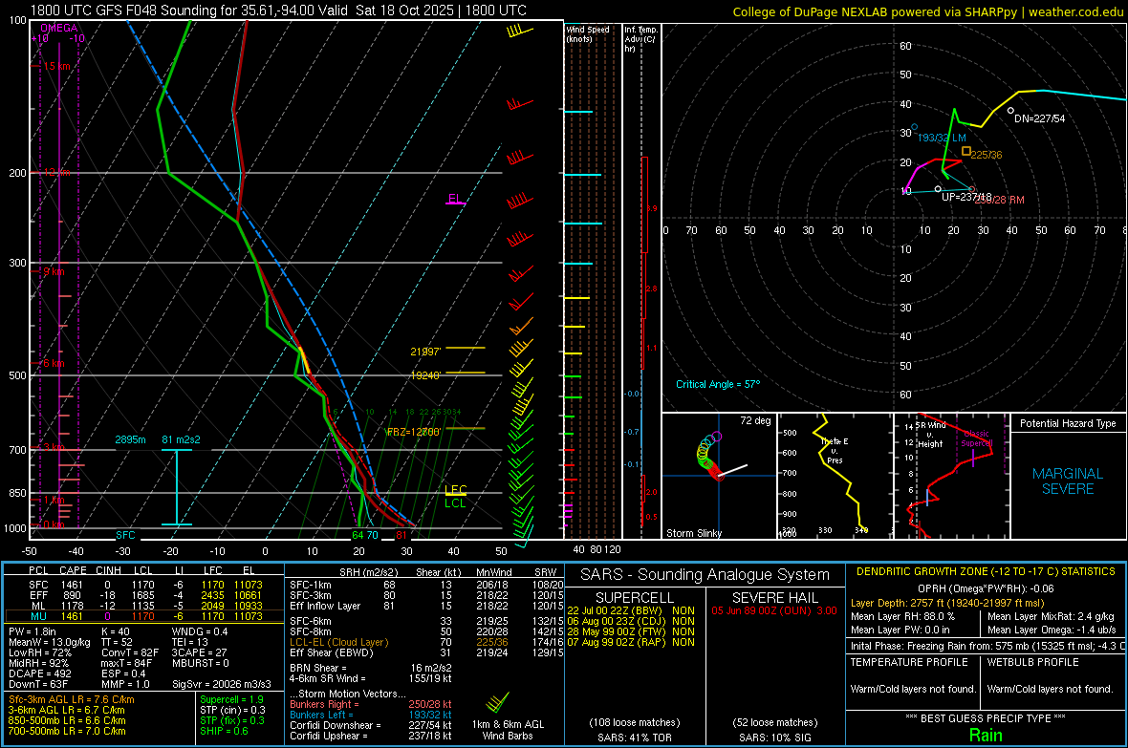Click the TEMPERATURE PROFILE header
Image resolution: width=1128 pixels, height=748 pixels.
pos(909,662)
